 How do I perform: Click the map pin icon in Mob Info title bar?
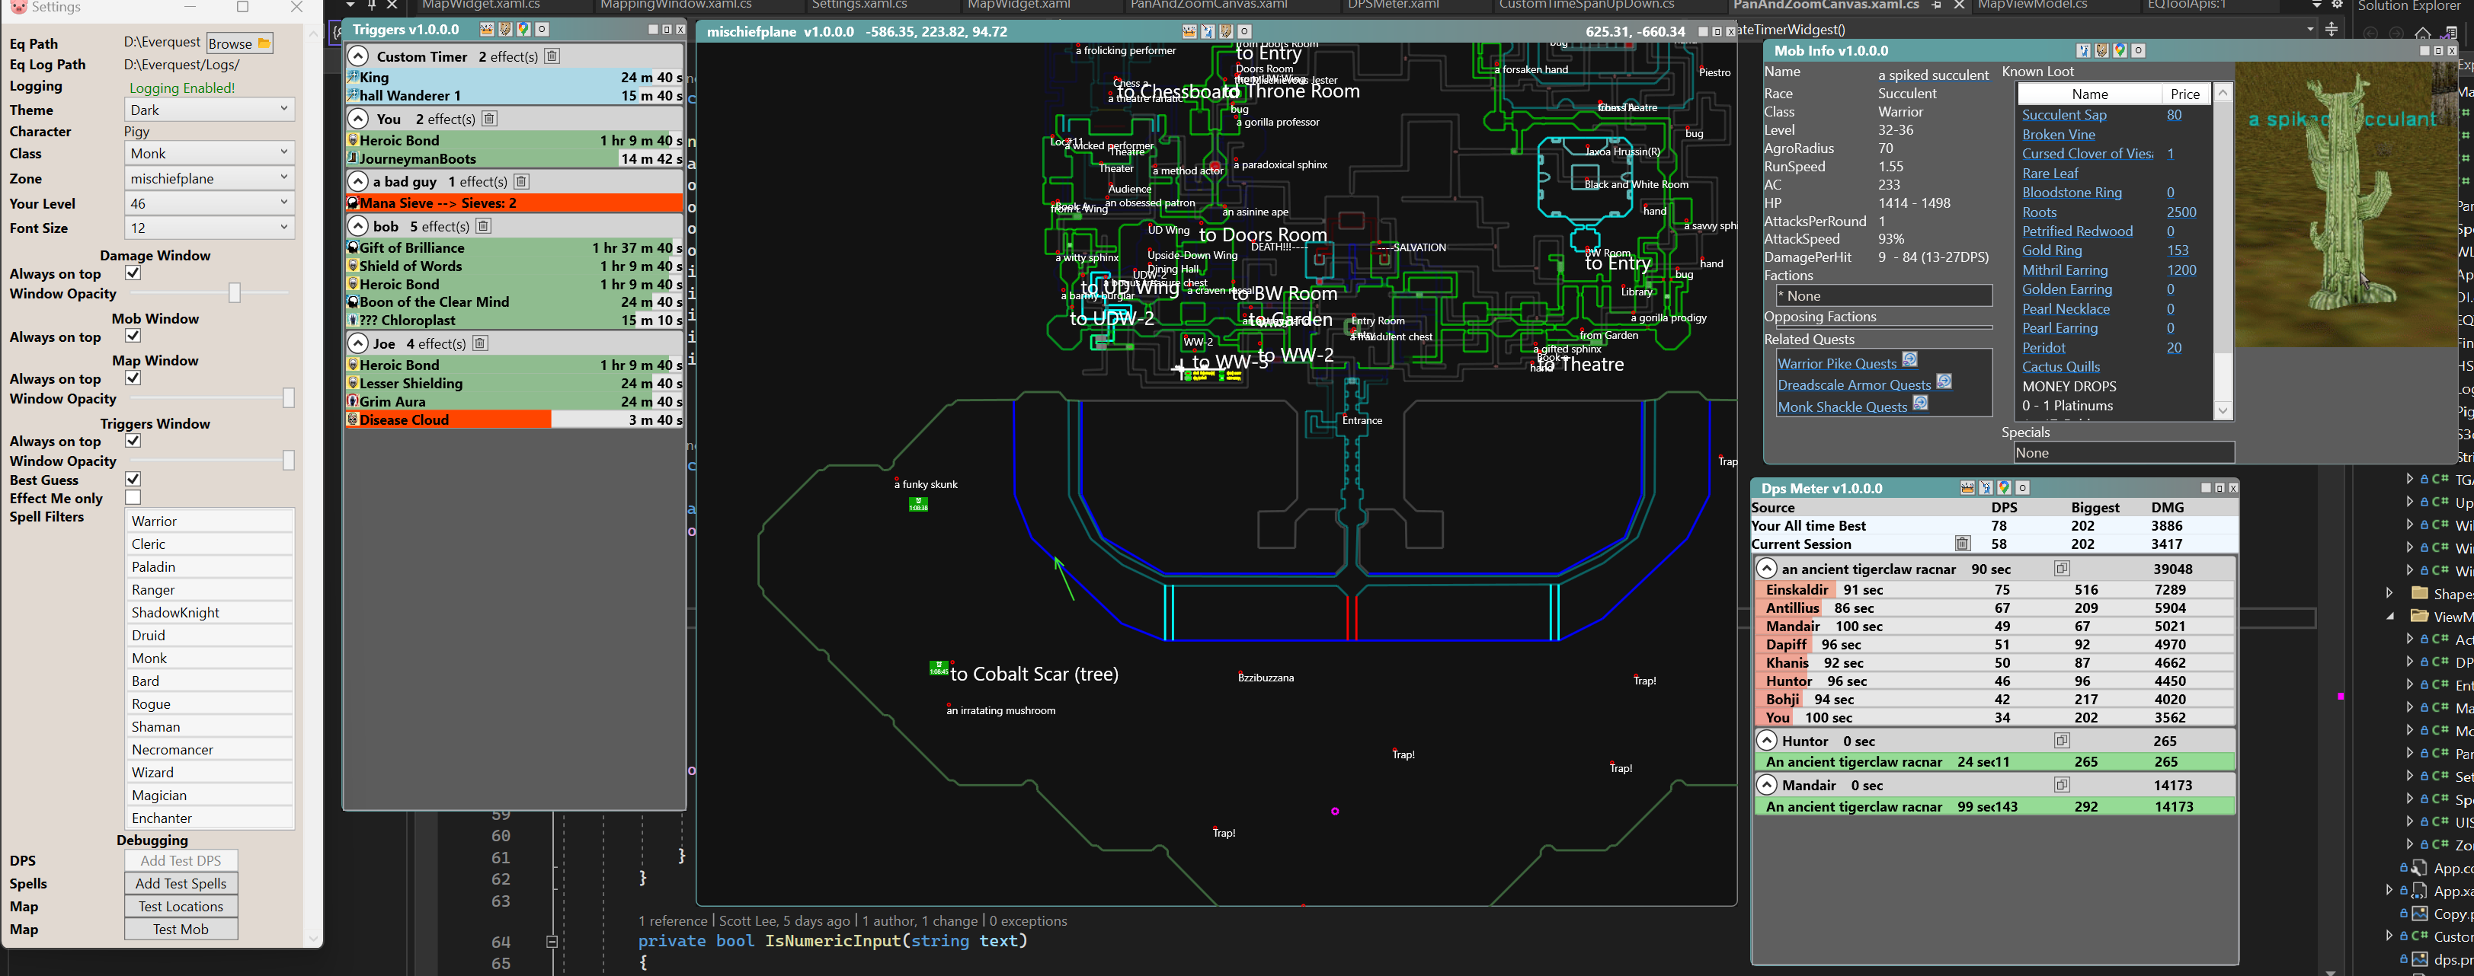click(2120, 51)
